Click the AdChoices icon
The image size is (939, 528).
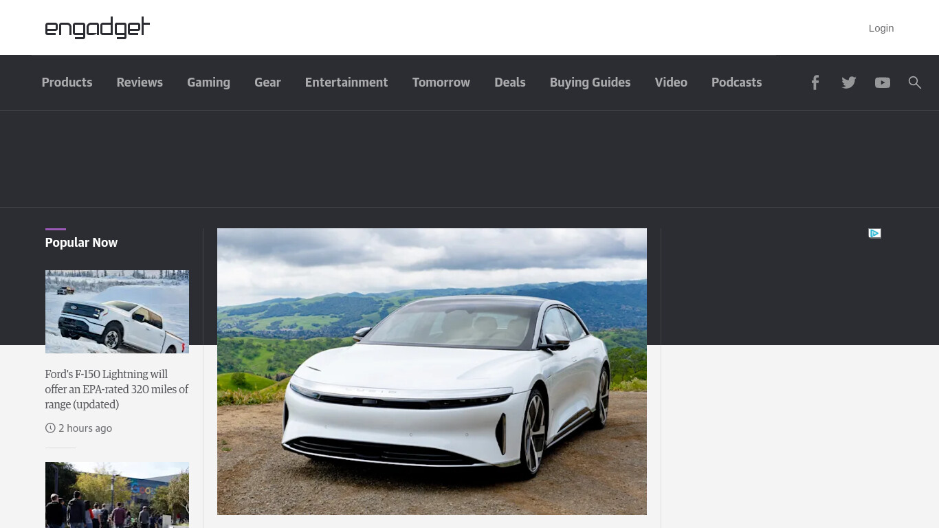pos(874,233)
